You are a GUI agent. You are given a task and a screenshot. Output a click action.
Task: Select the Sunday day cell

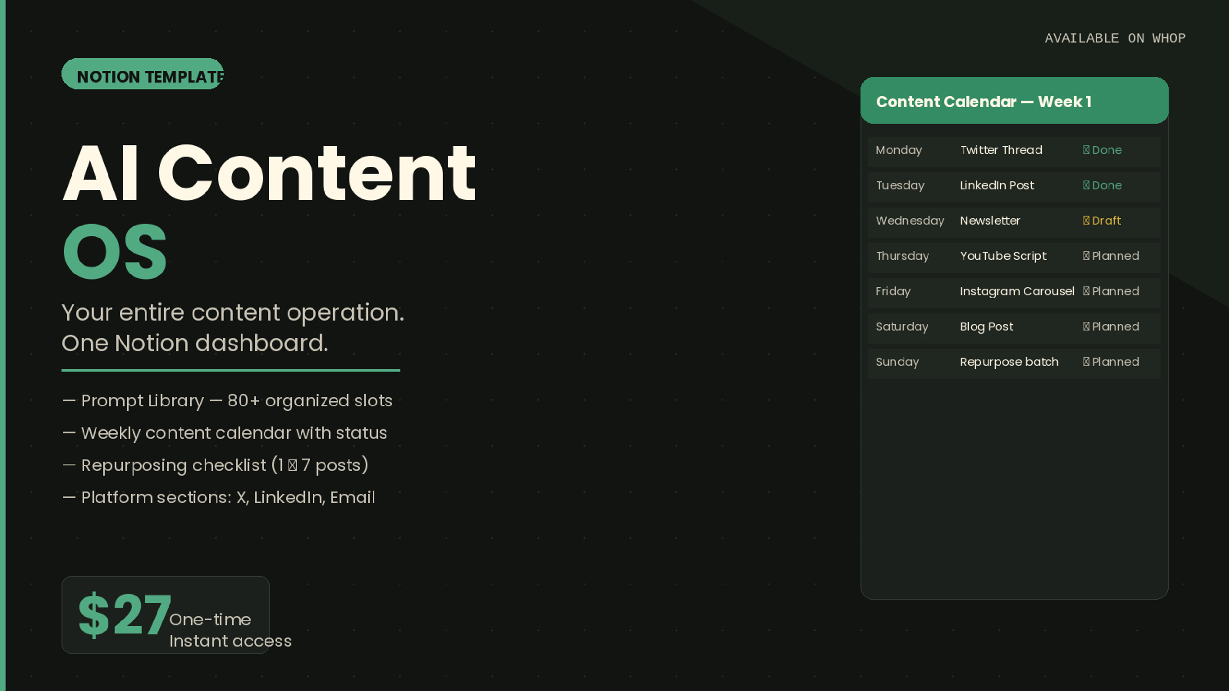(x=897, y=362)
